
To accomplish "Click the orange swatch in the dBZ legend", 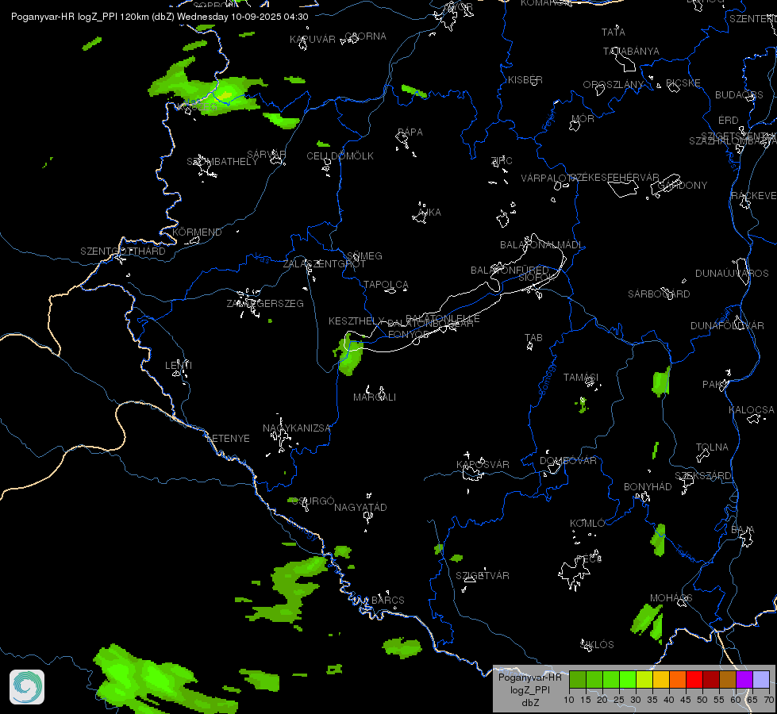I will point(678,679).
